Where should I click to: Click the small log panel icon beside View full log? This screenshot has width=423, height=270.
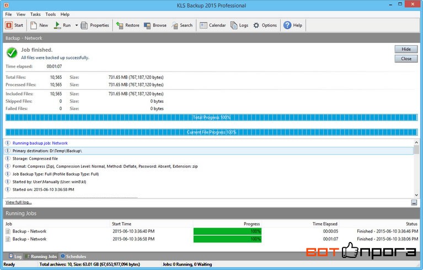click(414, 202)
